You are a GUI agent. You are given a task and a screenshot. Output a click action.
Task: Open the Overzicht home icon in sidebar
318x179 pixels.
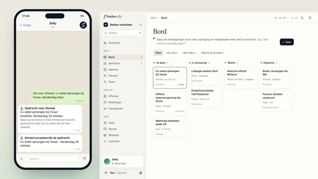click(105, 43)
